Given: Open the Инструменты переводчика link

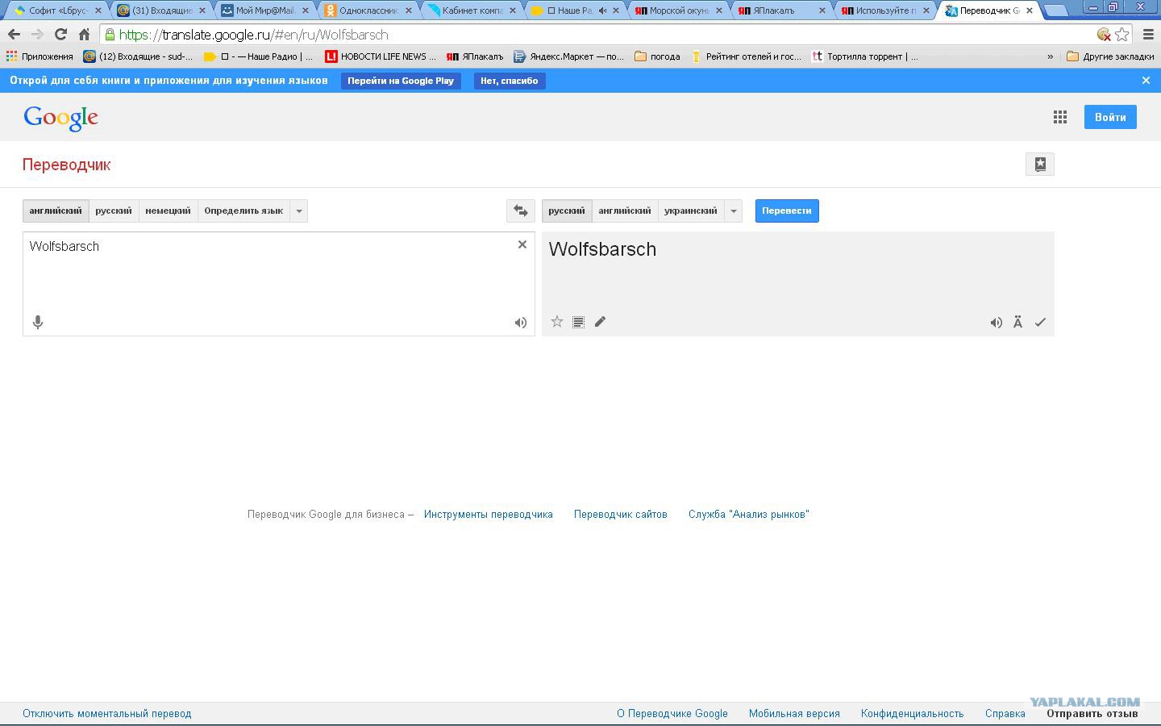Looking at the screenshot, I should [x=488, y=515].
